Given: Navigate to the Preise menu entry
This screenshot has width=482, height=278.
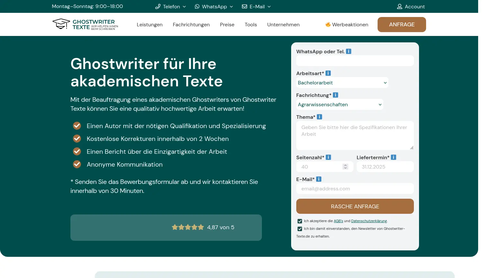Looking at the screenshot, I should pos(227,24).
